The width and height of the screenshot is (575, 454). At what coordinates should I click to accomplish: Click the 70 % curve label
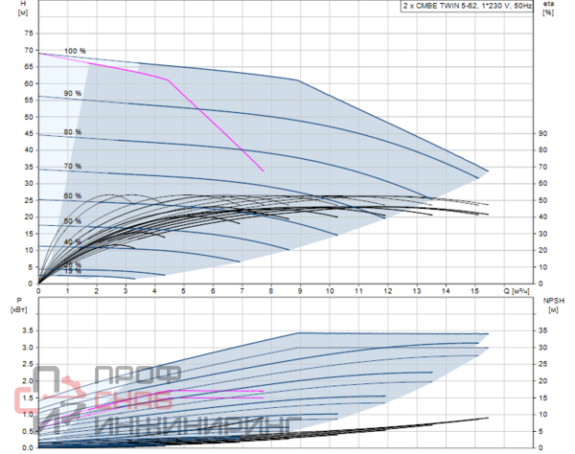click(73, 167)
